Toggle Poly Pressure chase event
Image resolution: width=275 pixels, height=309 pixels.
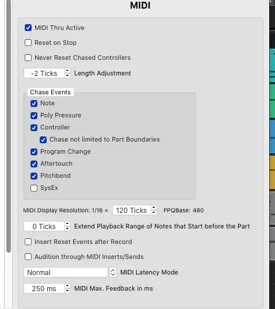[x=34, y=115]
